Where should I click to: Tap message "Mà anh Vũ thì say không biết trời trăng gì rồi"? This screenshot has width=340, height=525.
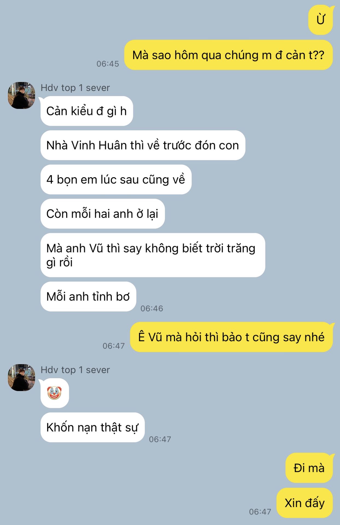153,255
